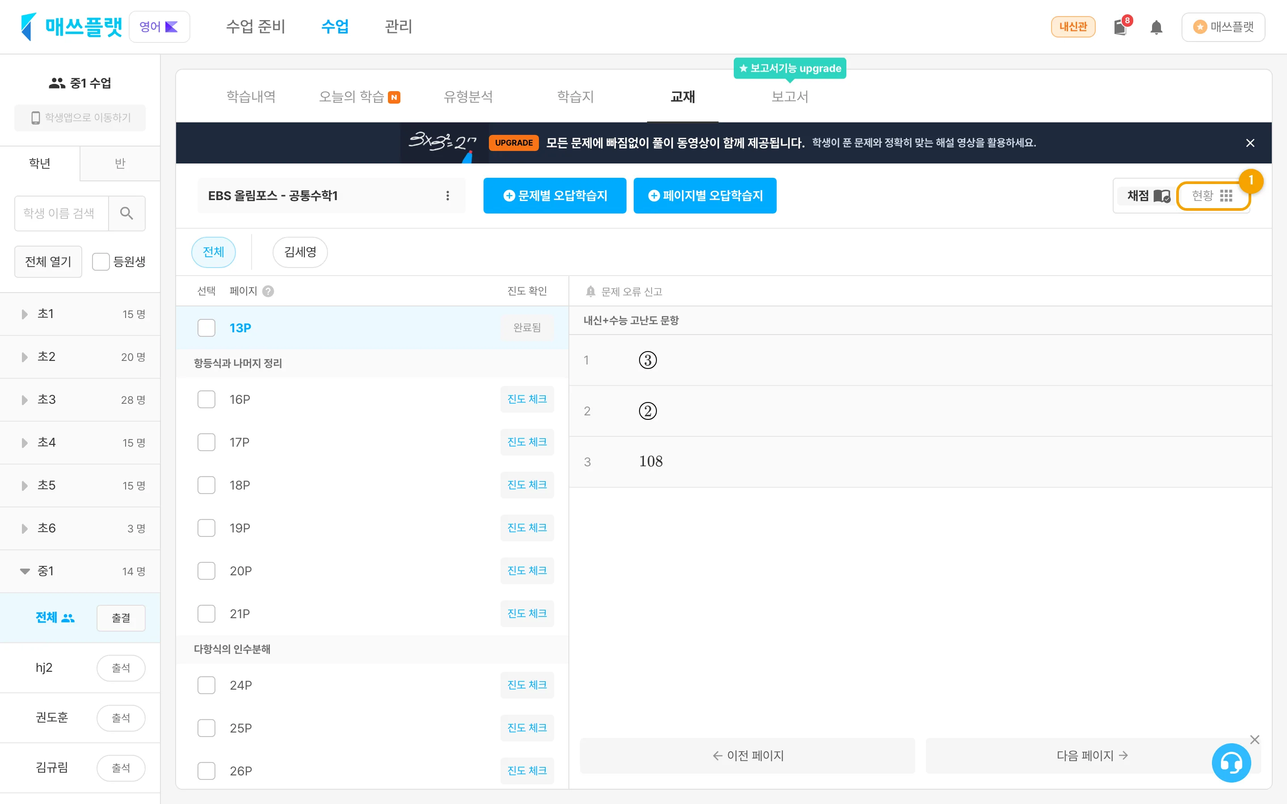Click the 매쓰플랫 logo
This screenshot has height=804, width=1287.
tap(71, 27)
